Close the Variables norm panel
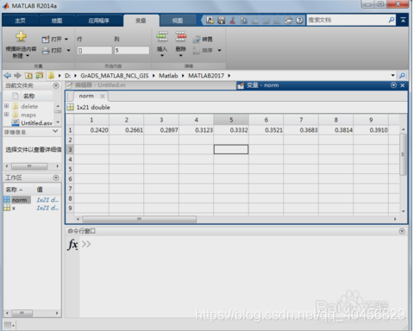 pyautogui.click(x=403, y=85)
